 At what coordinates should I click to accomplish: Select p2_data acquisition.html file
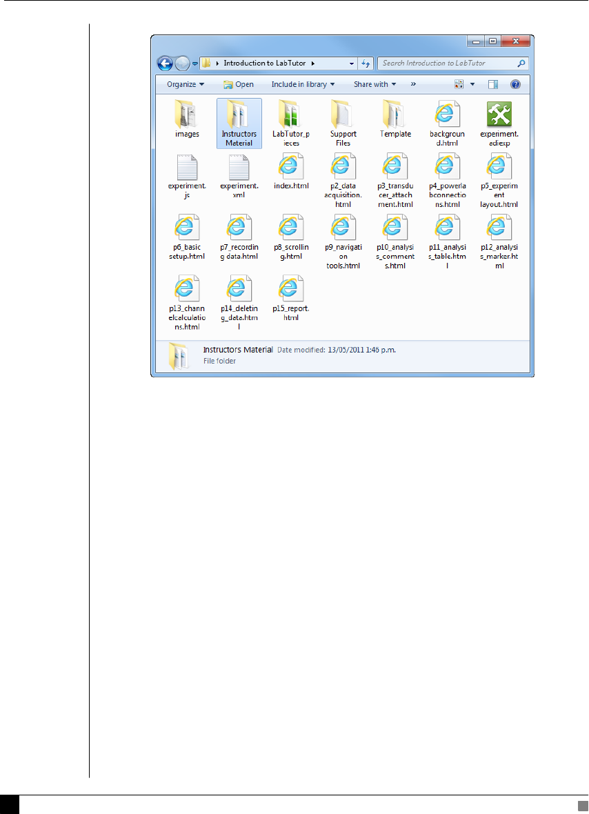343,181
